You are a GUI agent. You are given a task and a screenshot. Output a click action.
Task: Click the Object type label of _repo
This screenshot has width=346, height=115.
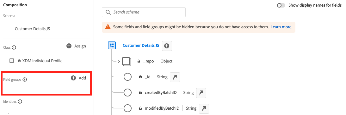point(166,61)
